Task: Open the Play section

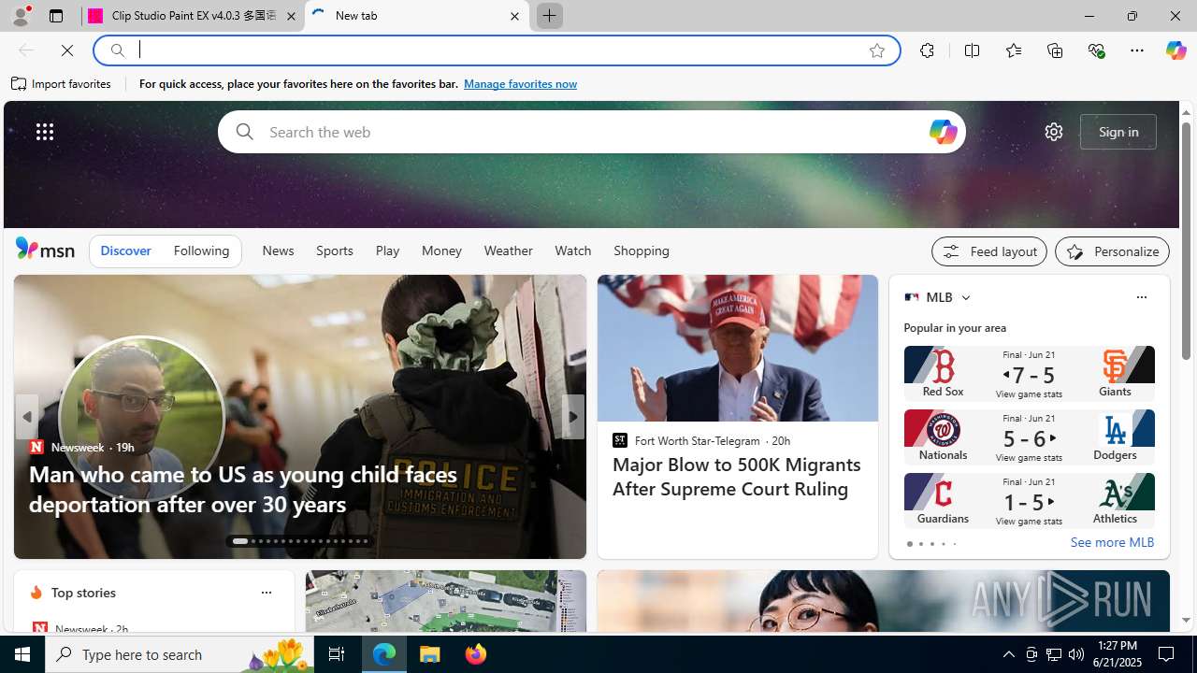Action: click(x=387, y=251)
